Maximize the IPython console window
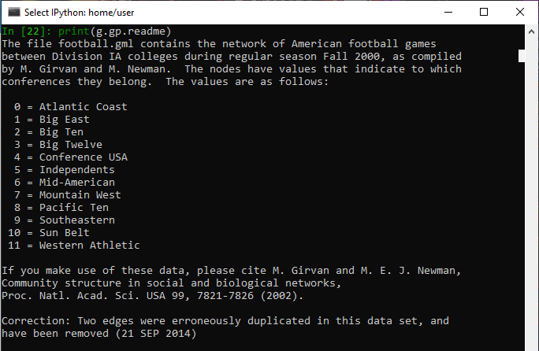The width and height of the screenshot is (539, 351). [x=484, y=12]
